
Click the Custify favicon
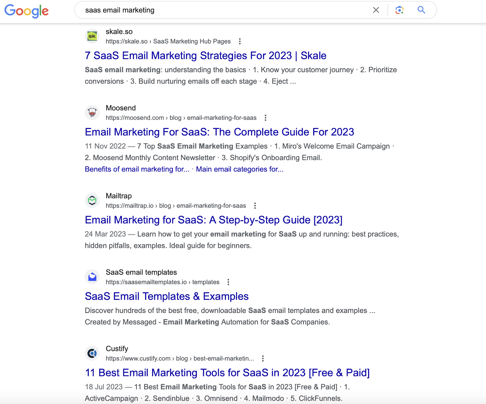pyautogui.click(x=92, y=353)
